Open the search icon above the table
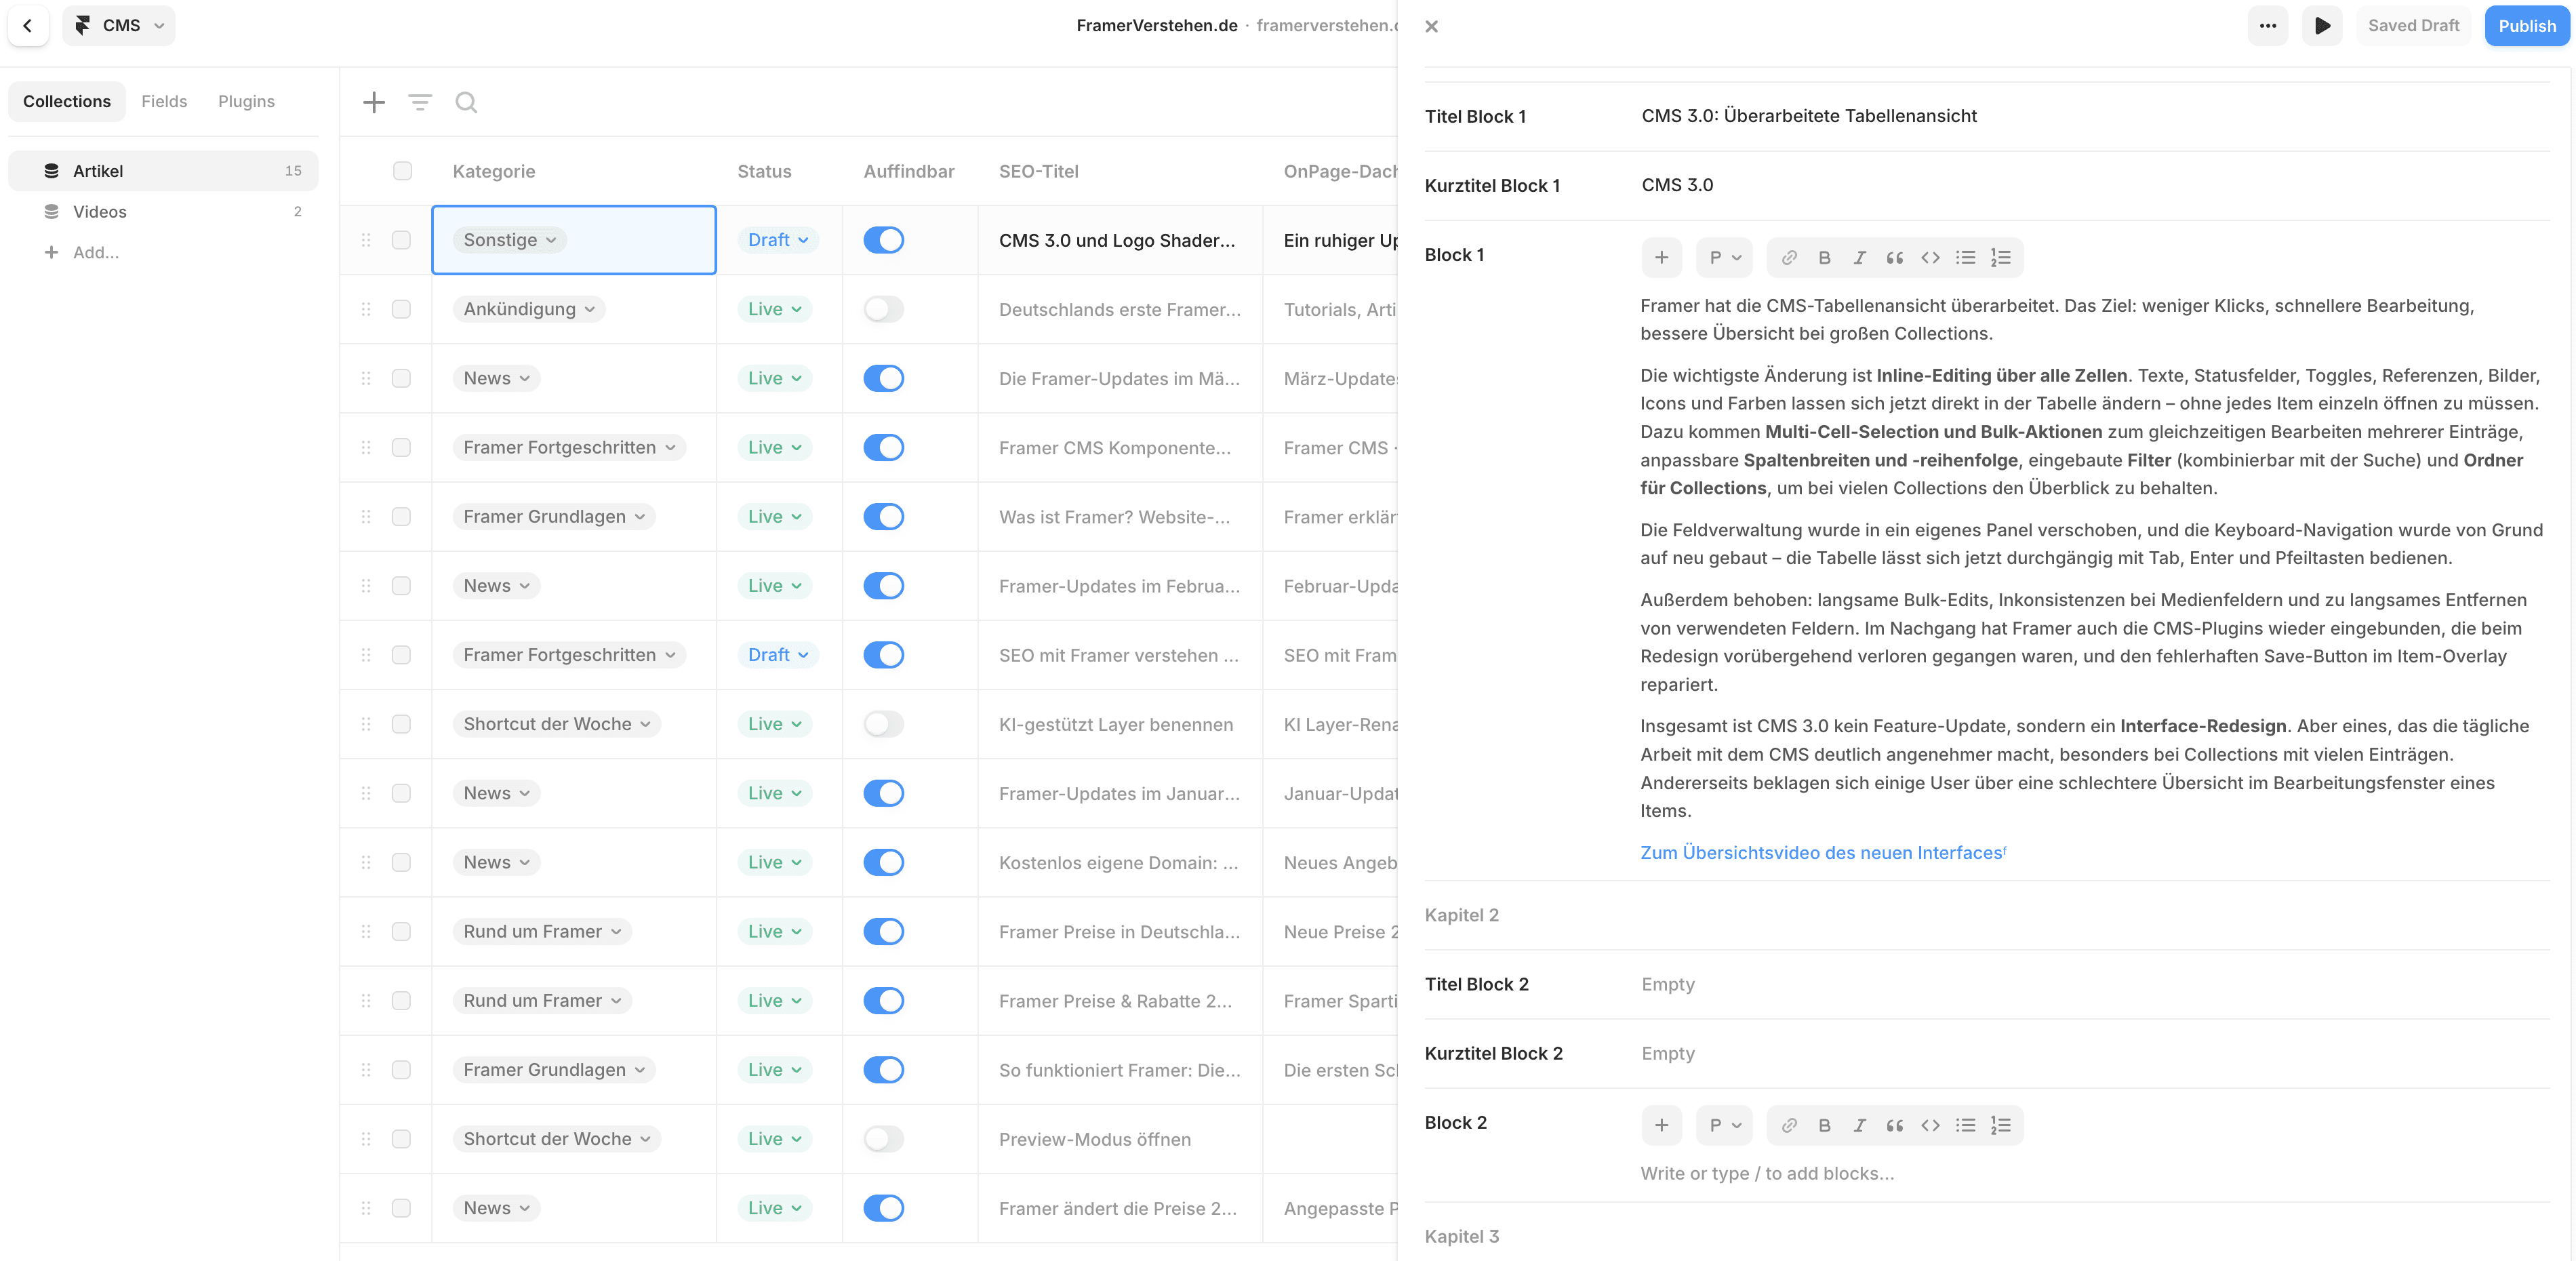This screenshot has width=2576, height=1261. [x=466, y=102]
